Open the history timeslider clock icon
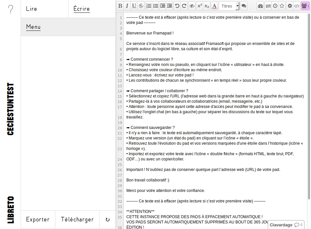Viewport: 311px width, 229px height. [275, 6]
